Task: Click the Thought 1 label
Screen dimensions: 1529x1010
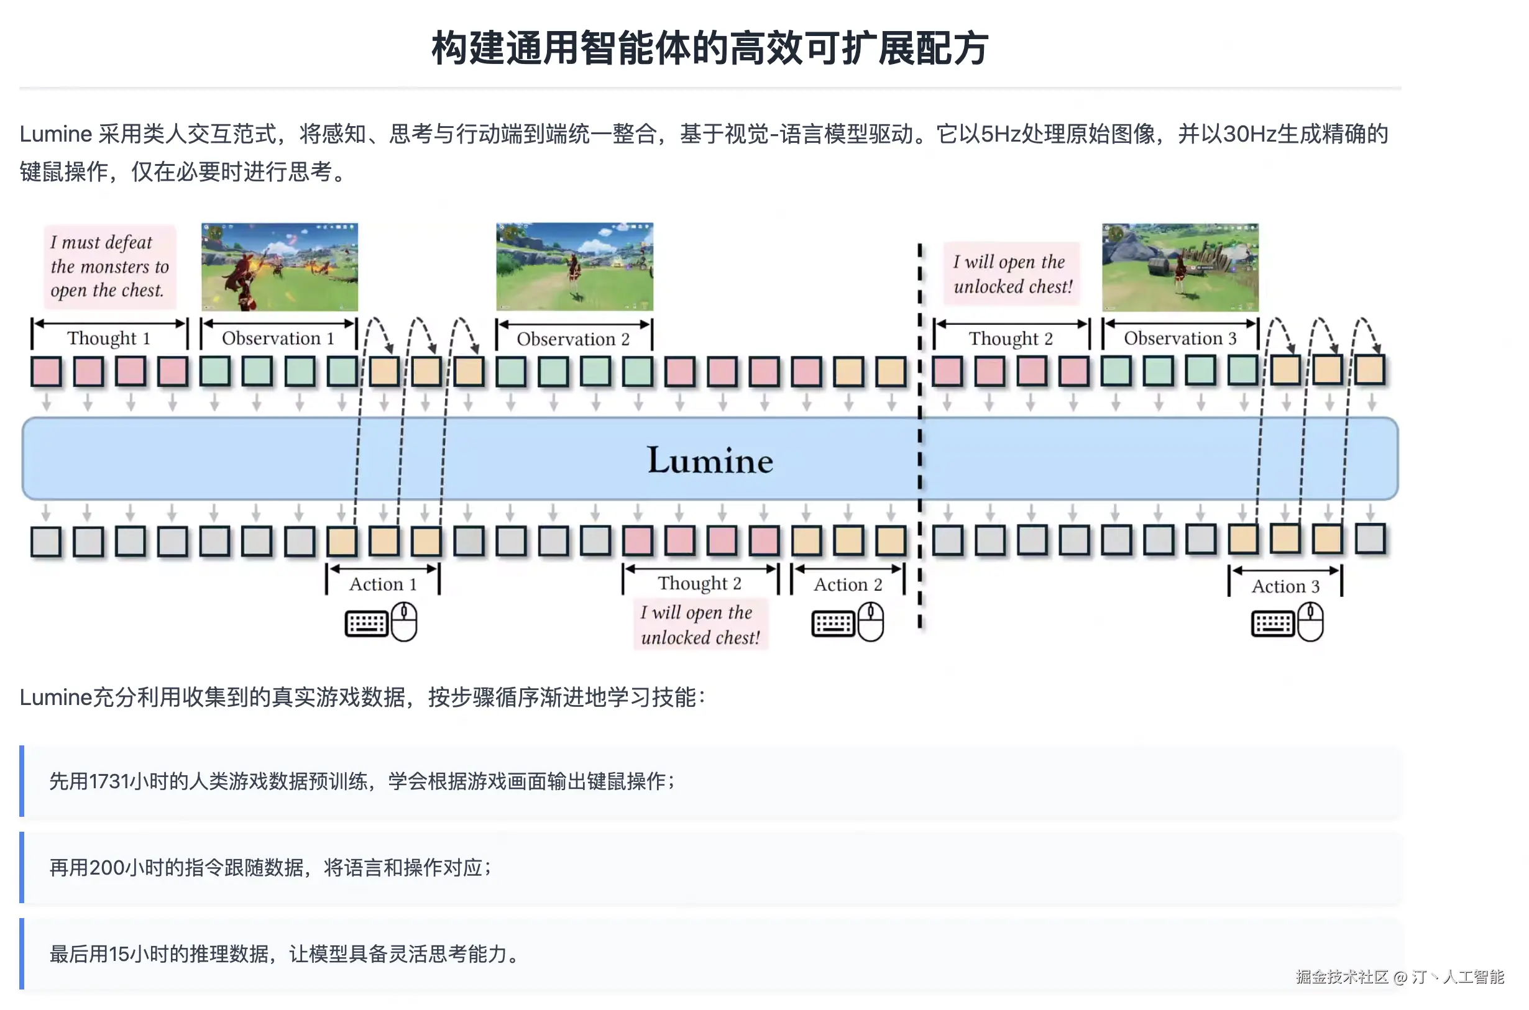Action: click(109, 338)
